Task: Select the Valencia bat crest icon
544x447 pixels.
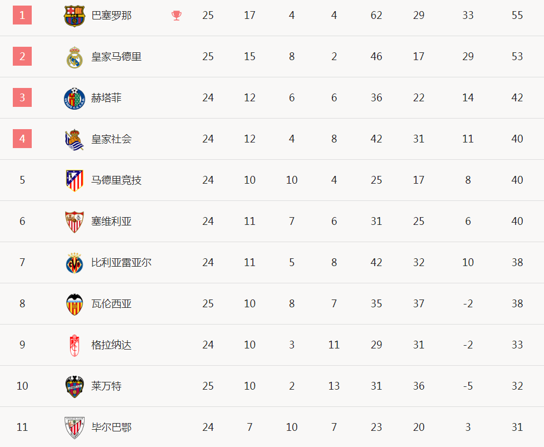Action: tap(74, 304)
